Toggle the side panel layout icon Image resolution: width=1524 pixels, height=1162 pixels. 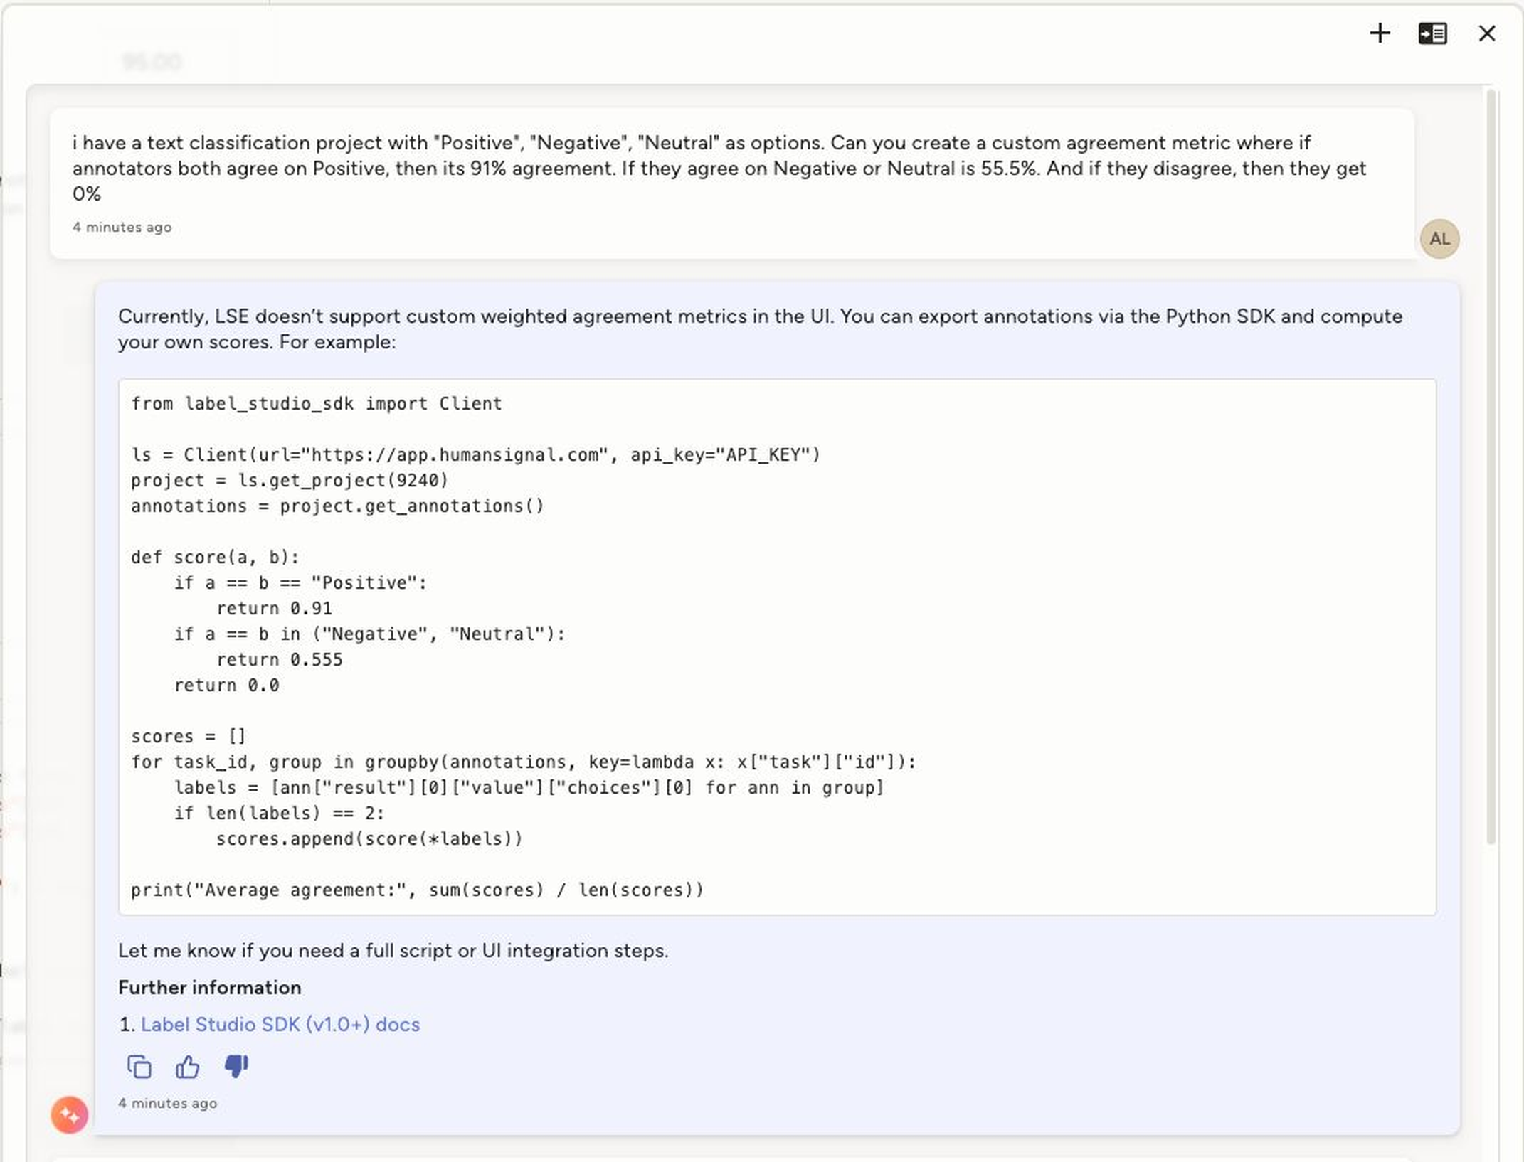point(1432,33)
